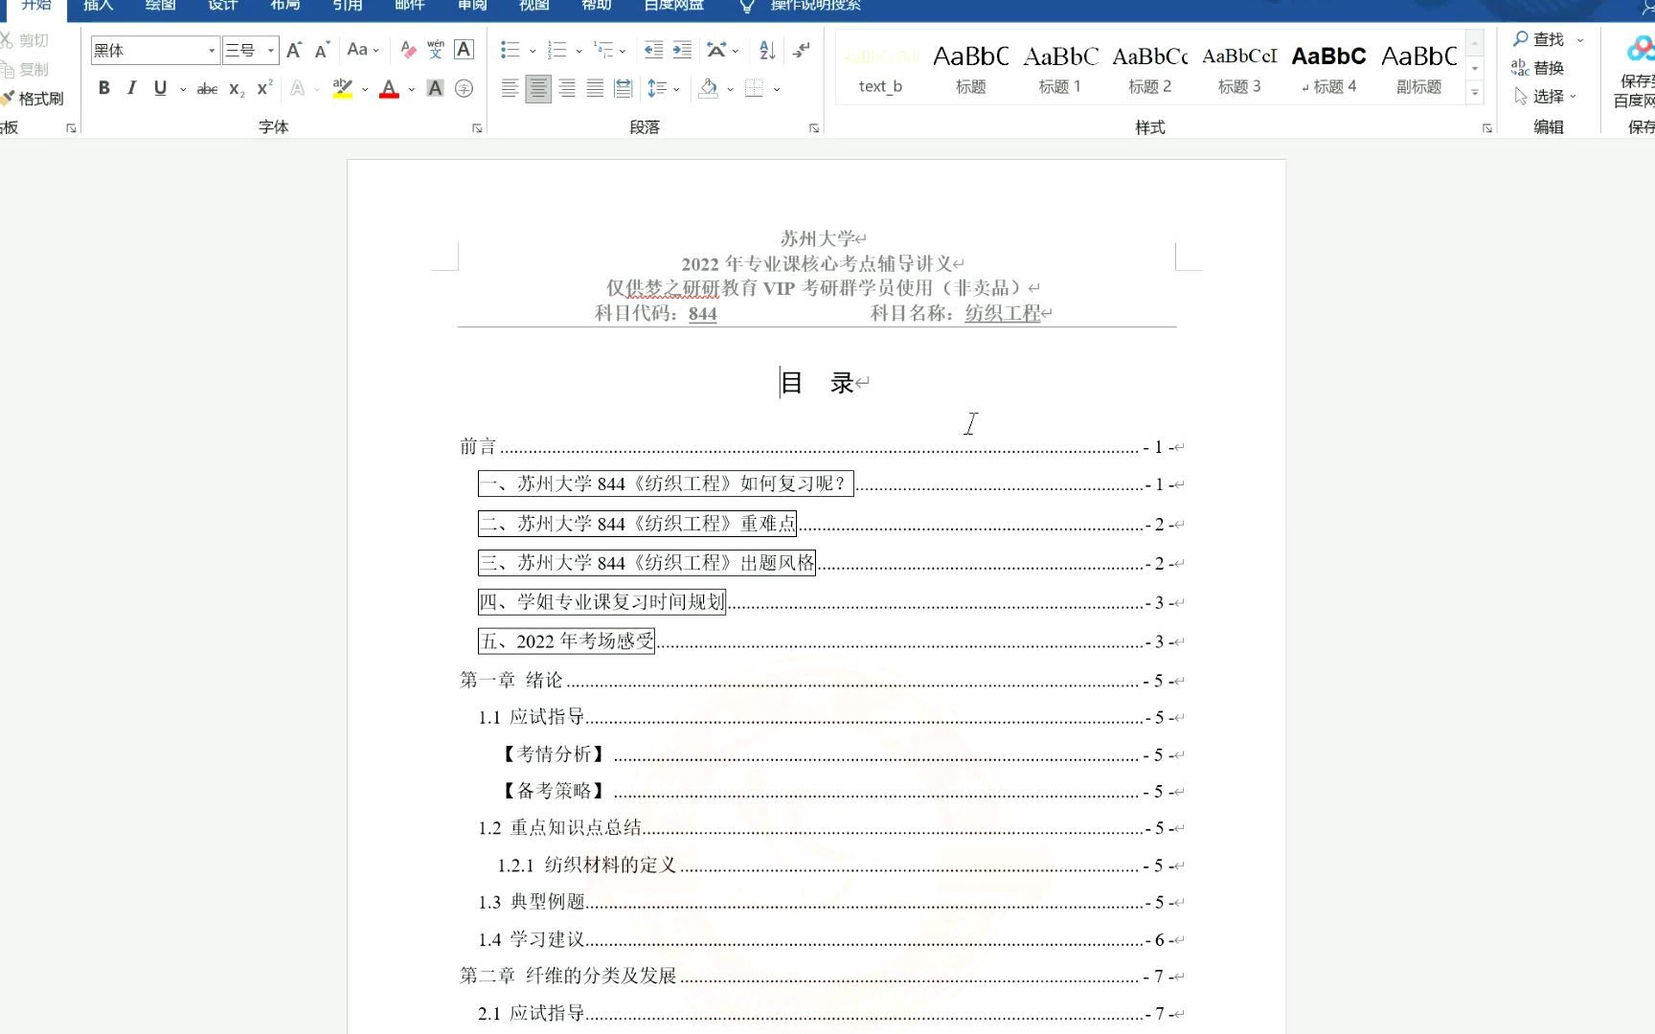Expand font color dropdown arrow

412,89
